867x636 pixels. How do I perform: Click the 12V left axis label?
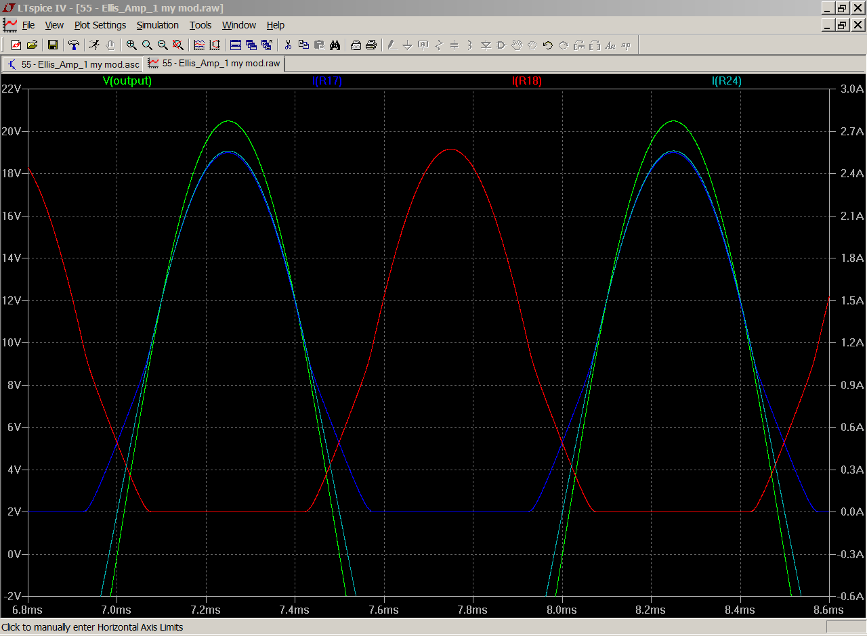(13, 300)
